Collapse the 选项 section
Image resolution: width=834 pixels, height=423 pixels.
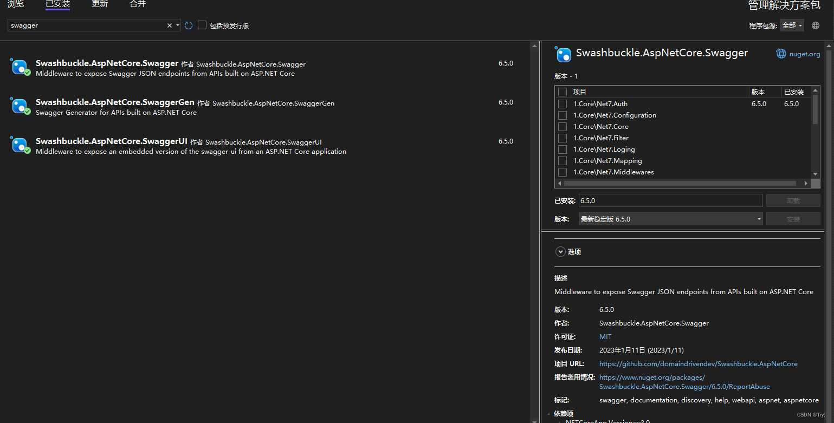[560, 251]
